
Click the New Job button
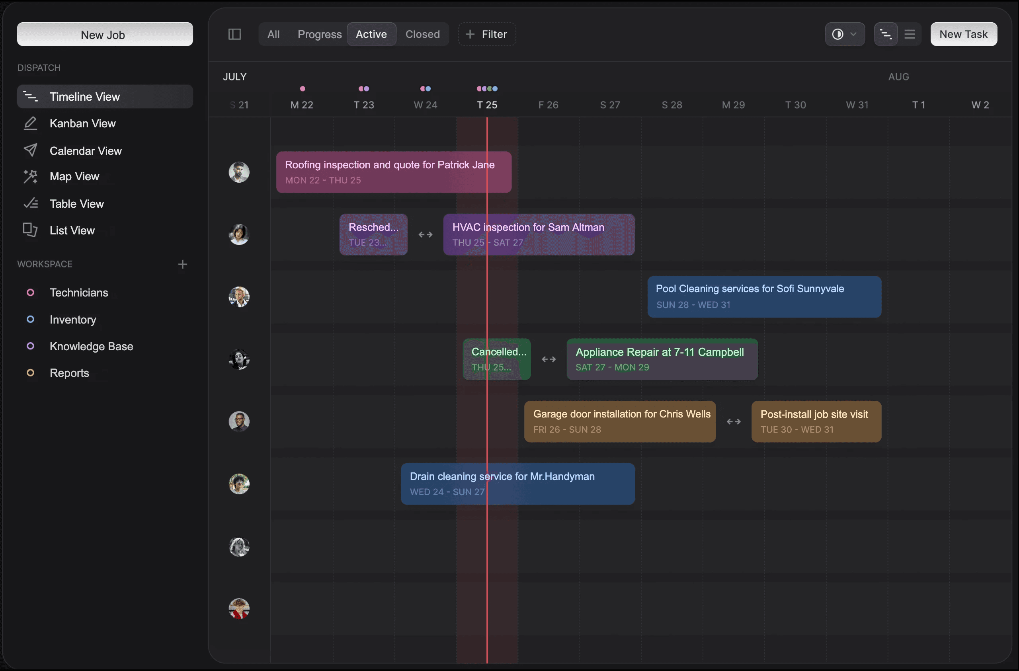pyautogui.click(x=105, y=34)
